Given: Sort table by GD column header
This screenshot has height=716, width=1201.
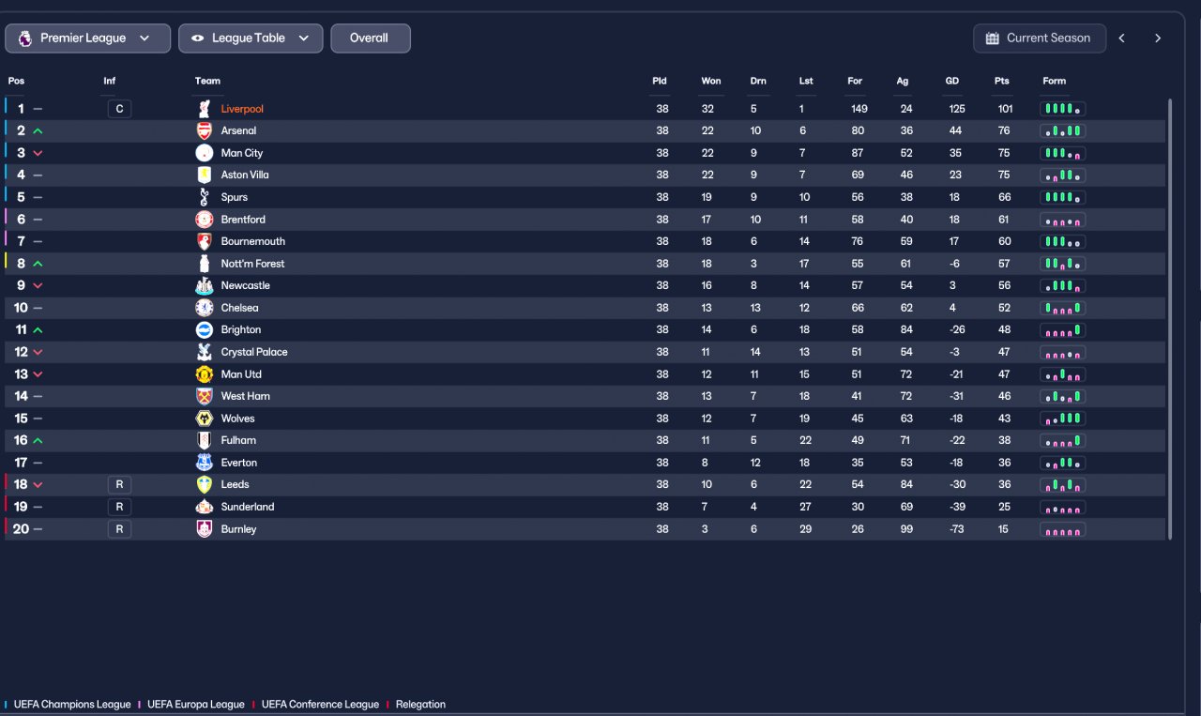Looking at the screenshot, I should pos(952,81).
